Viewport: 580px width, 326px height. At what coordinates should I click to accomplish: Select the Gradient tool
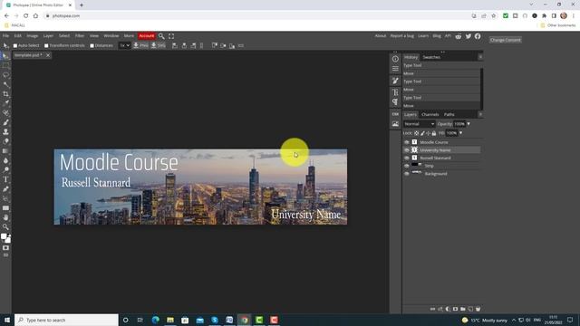point(5,151)
